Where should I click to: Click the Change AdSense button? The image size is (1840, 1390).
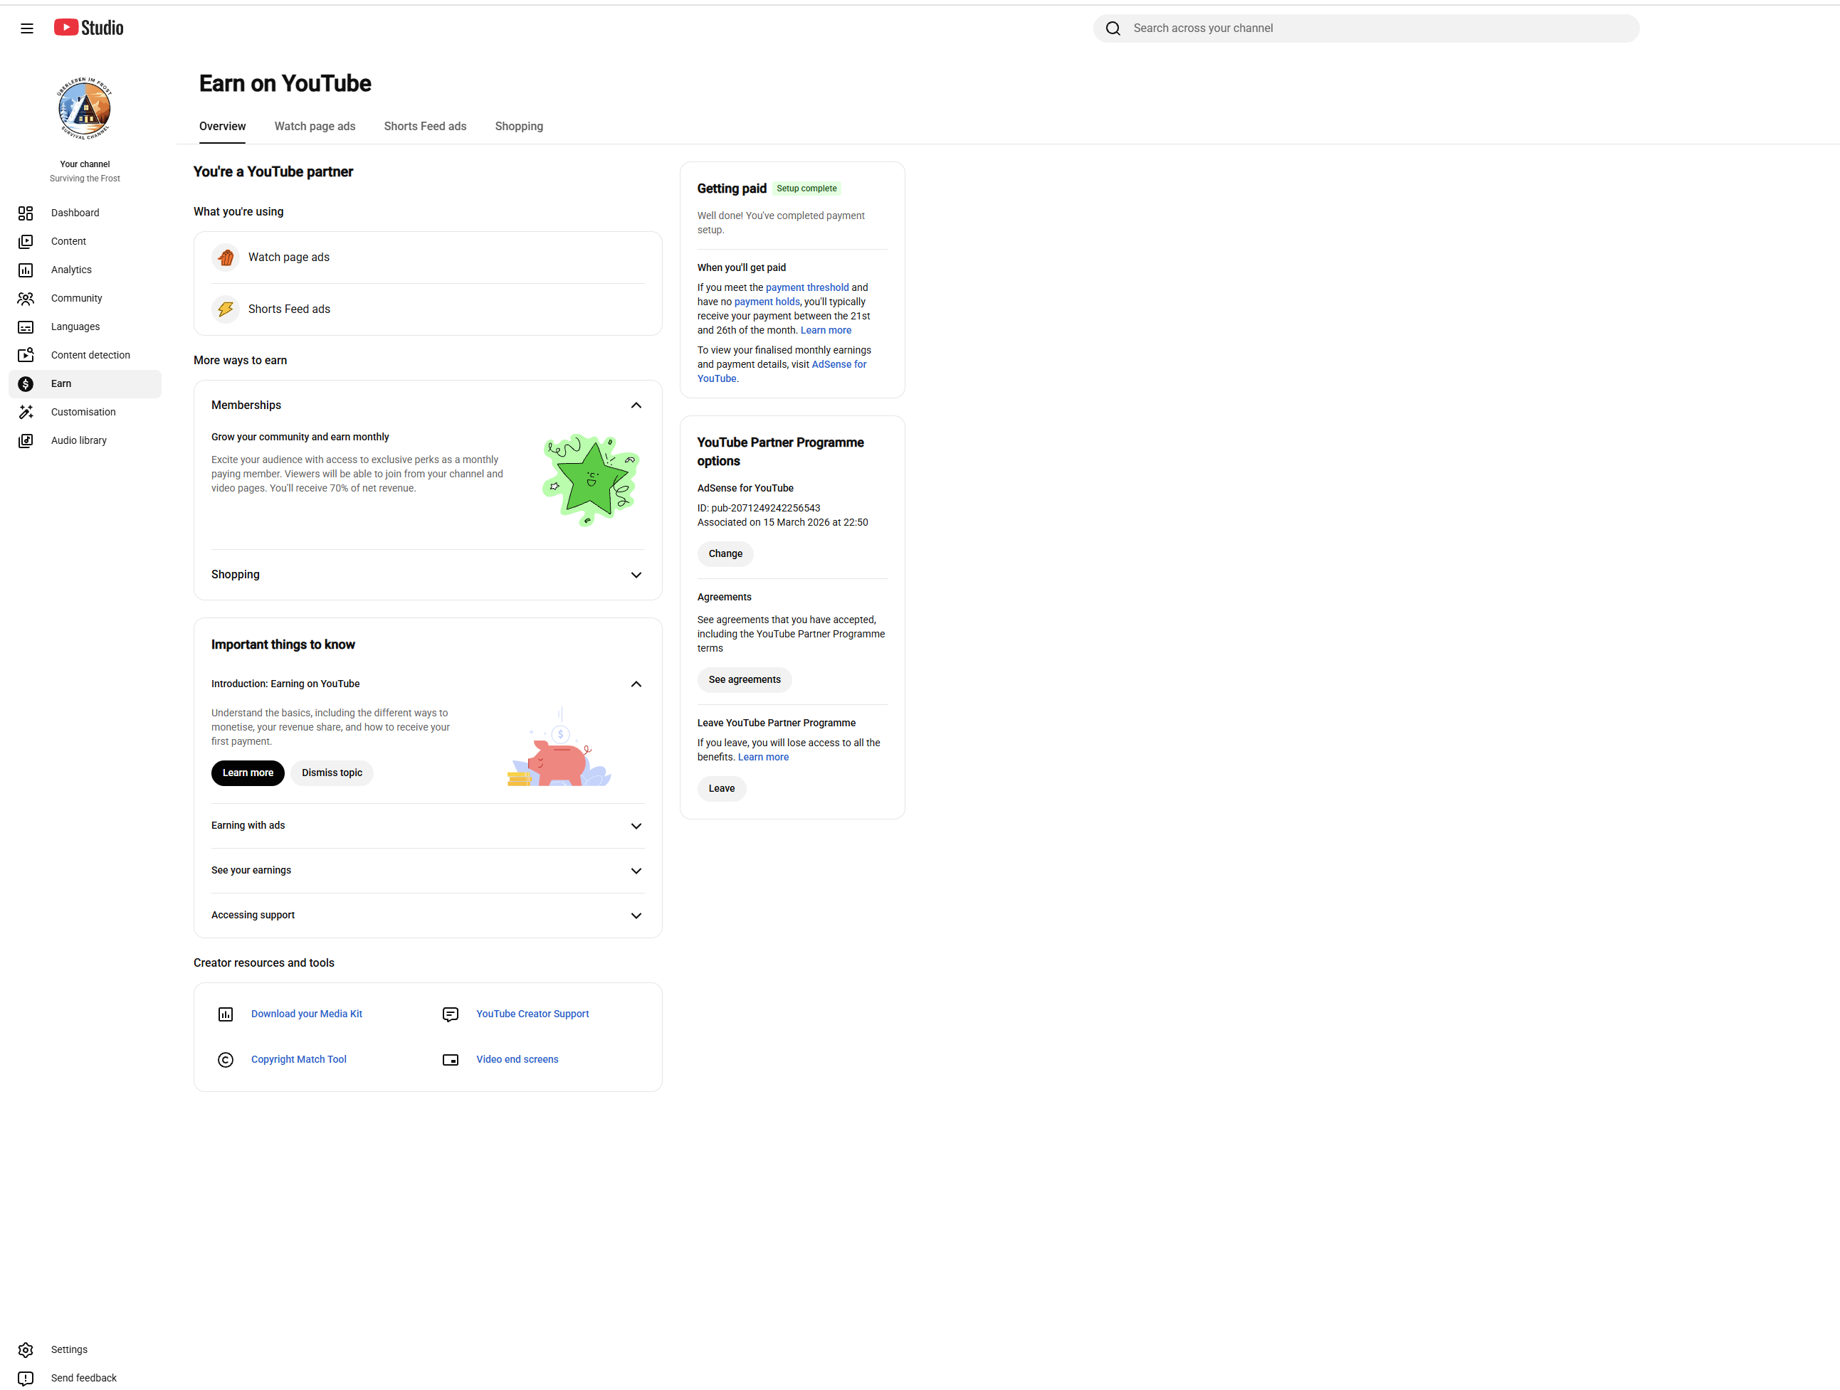coord(725,553)
